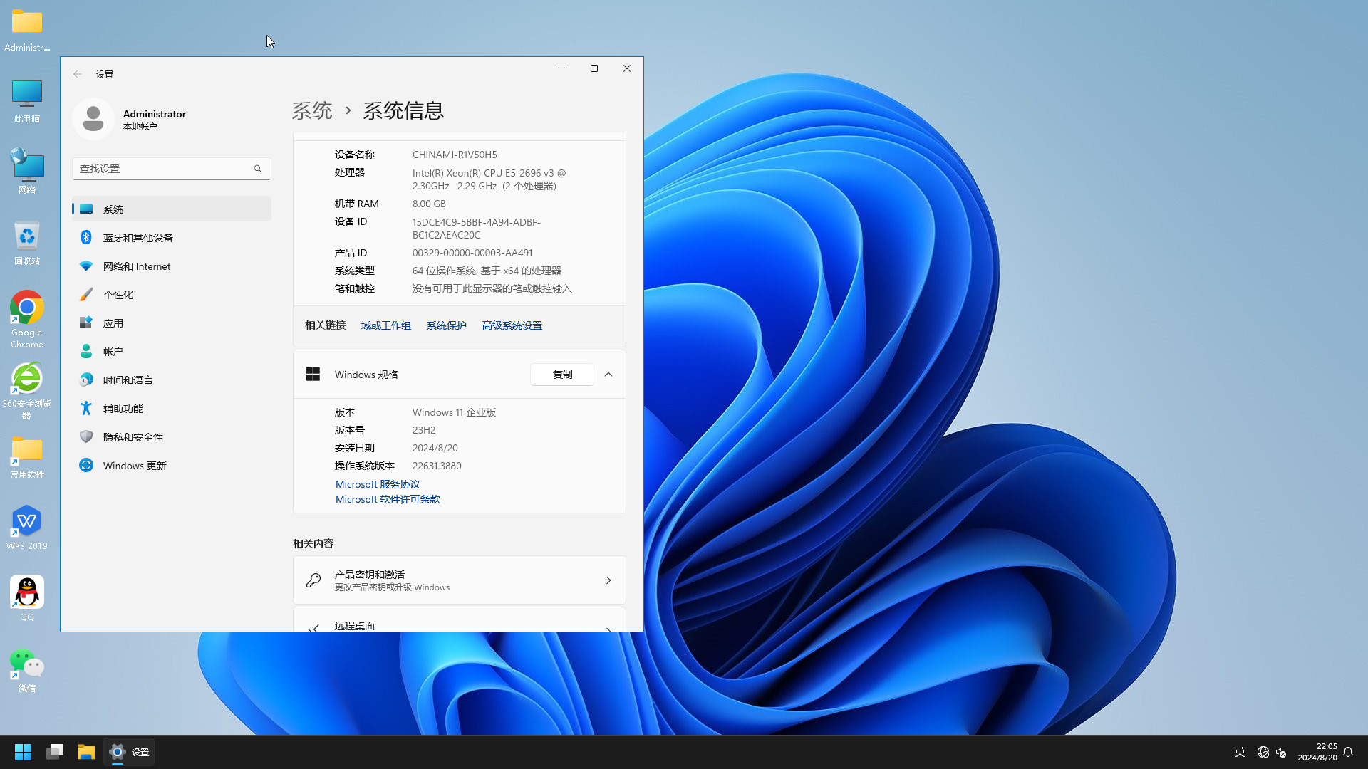Open Microsoft Software License Terms (软件许可条款) link
1368x769 pixels.
(x=388, y=499)
